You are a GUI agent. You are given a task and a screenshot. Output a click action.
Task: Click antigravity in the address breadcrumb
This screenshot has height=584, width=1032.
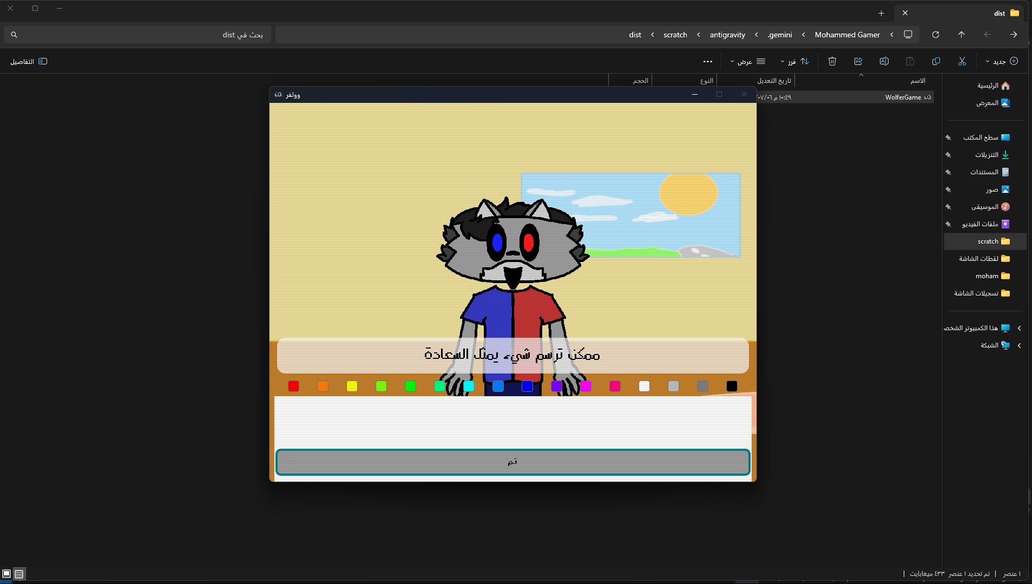click(727, 35)
